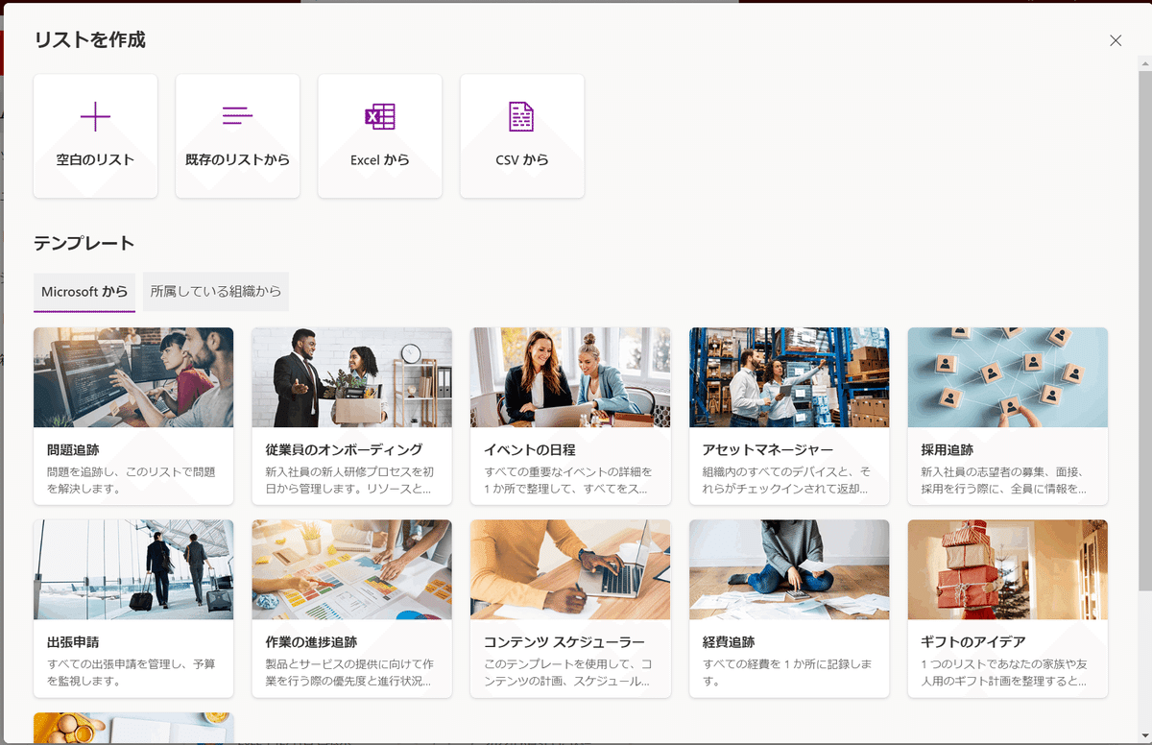Click the existing list lines icon

pyautogui.click(x=237, y=116)
